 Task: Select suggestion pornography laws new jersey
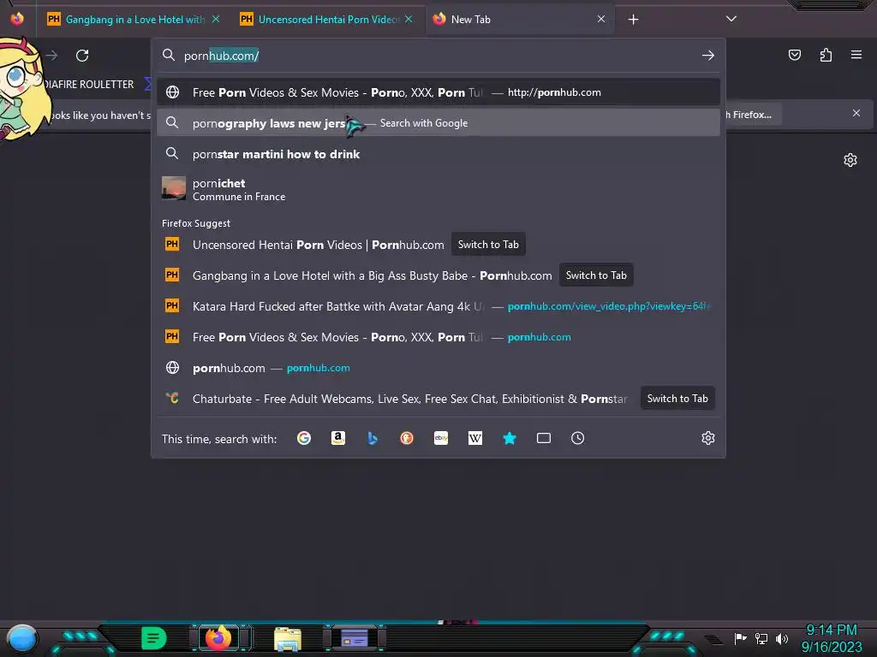[438, 123]
